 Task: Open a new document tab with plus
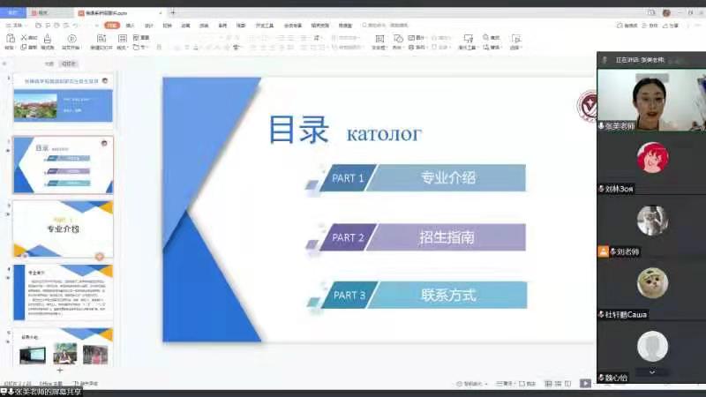(174, 13)
